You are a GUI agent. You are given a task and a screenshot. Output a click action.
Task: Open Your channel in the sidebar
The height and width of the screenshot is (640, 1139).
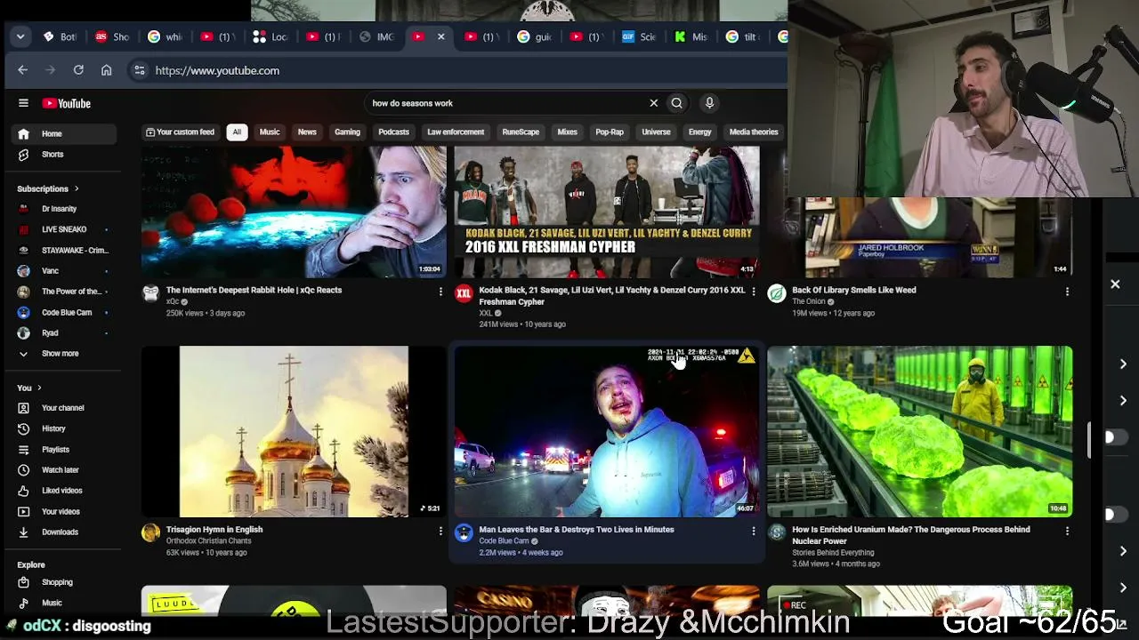pos(62,408)
